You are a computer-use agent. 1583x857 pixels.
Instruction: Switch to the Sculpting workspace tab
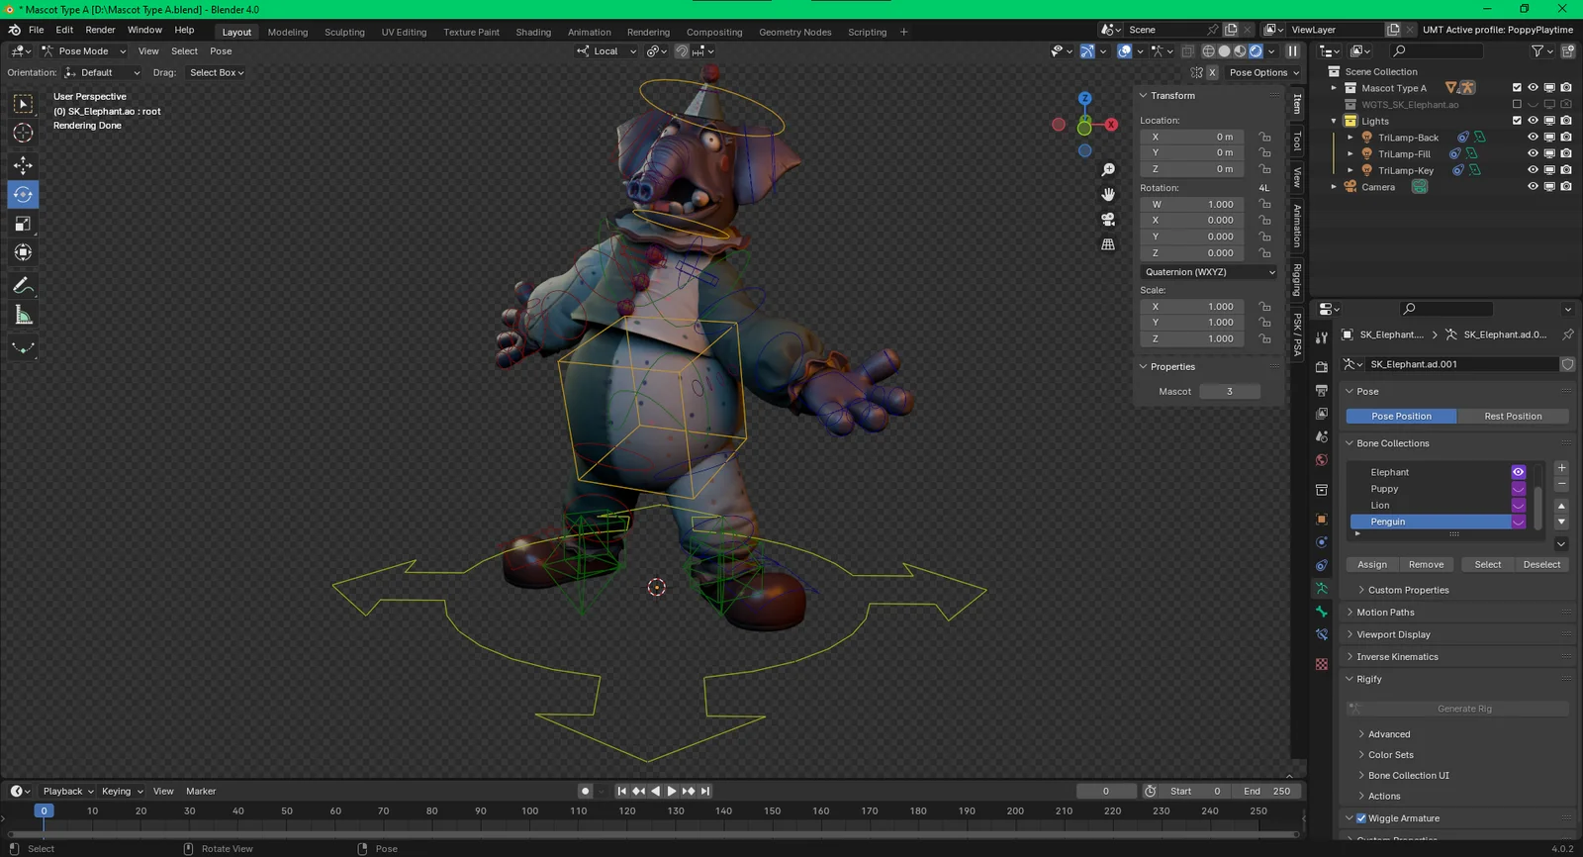[344, 32]
